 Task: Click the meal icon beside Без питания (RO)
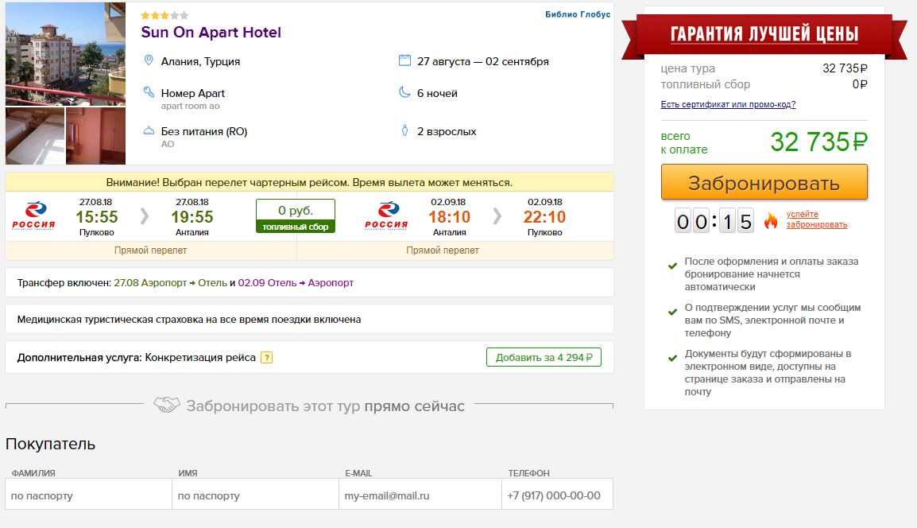pos(149,130)
